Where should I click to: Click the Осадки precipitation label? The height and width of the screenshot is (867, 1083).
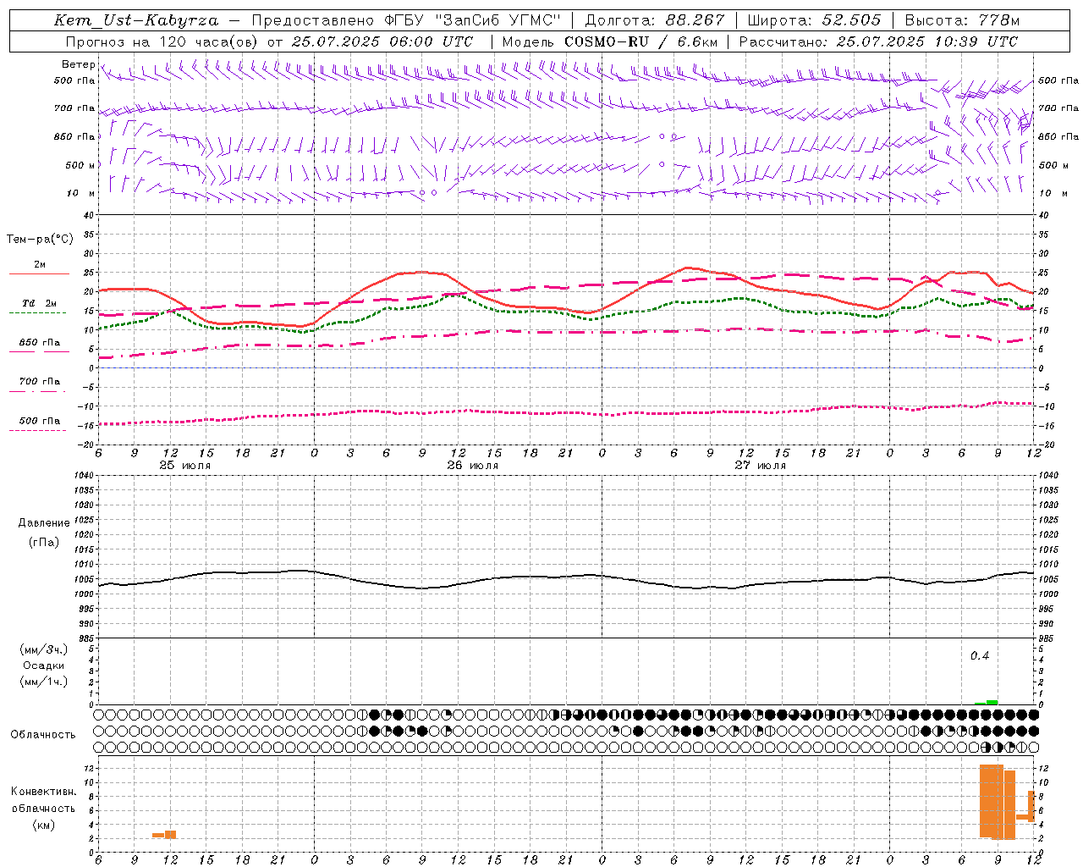click(x=44, y=665)
